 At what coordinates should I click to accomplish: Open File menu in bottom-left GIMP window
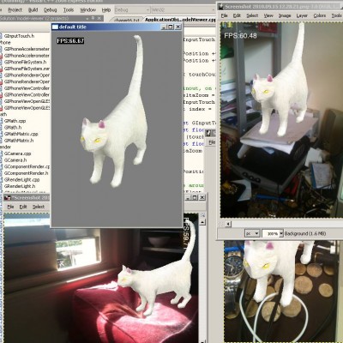coord(10,207)
